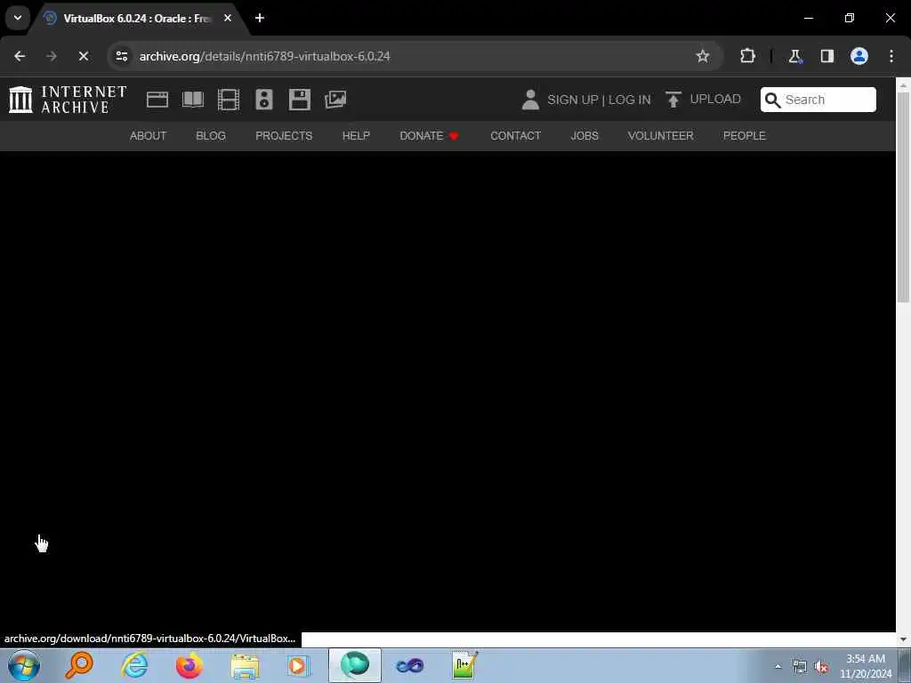Open the Windows Start button
This screenshot has width=911, height=683.
pos(24,665)
